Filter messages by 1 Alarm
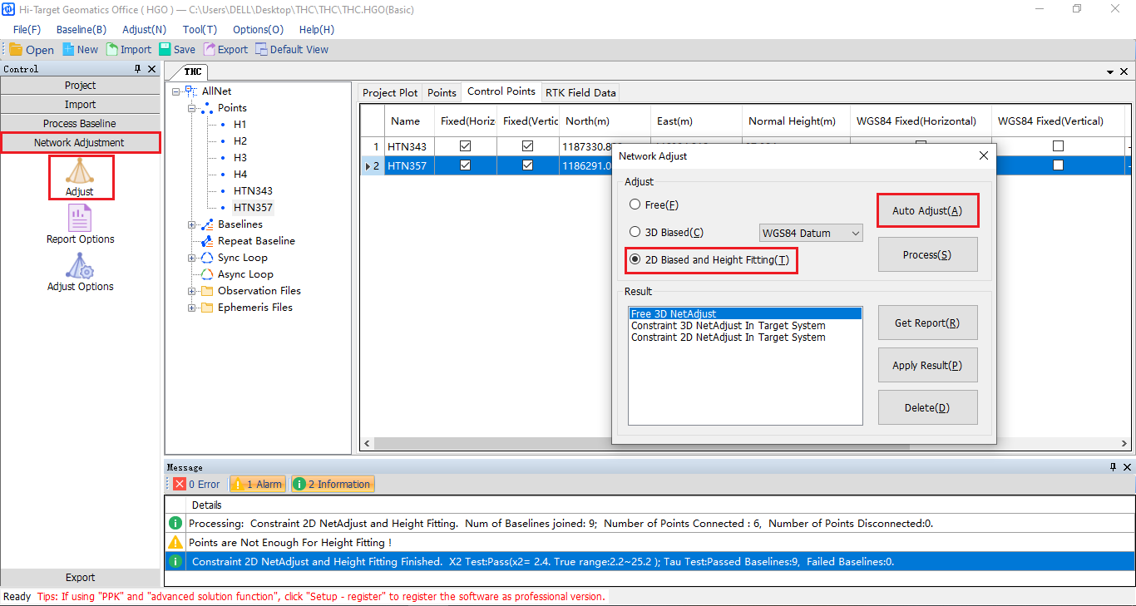Viewport: 1136px width, 606px height. 257,484
